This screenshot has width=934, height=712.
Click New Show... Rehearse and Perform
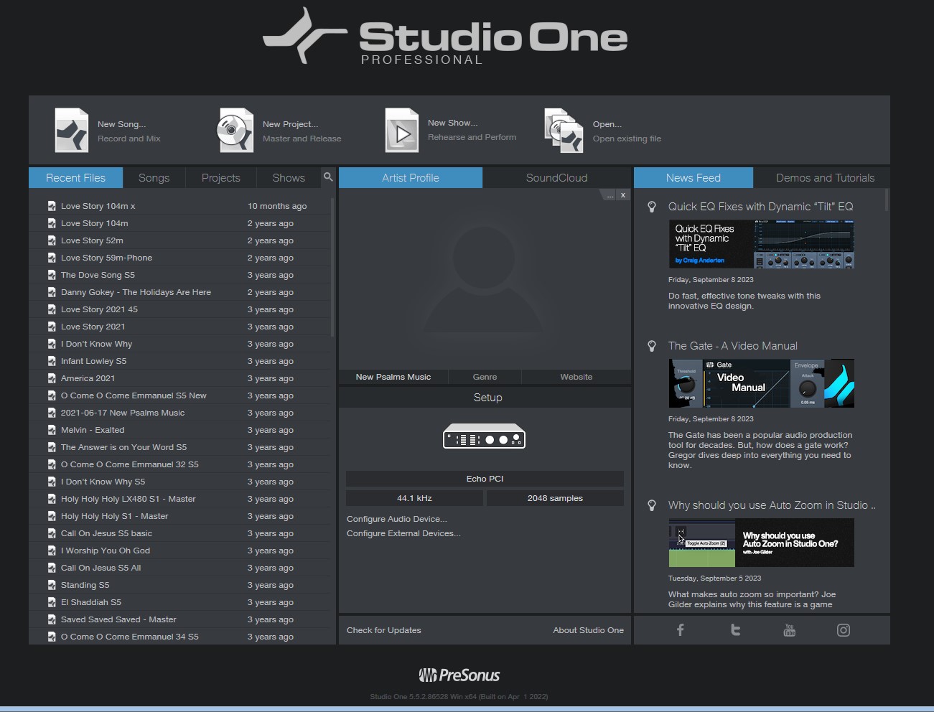tap(472, 130)
